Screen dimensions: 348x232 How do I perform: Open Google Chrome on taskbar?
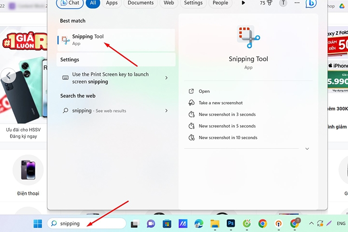pos(263,224)
